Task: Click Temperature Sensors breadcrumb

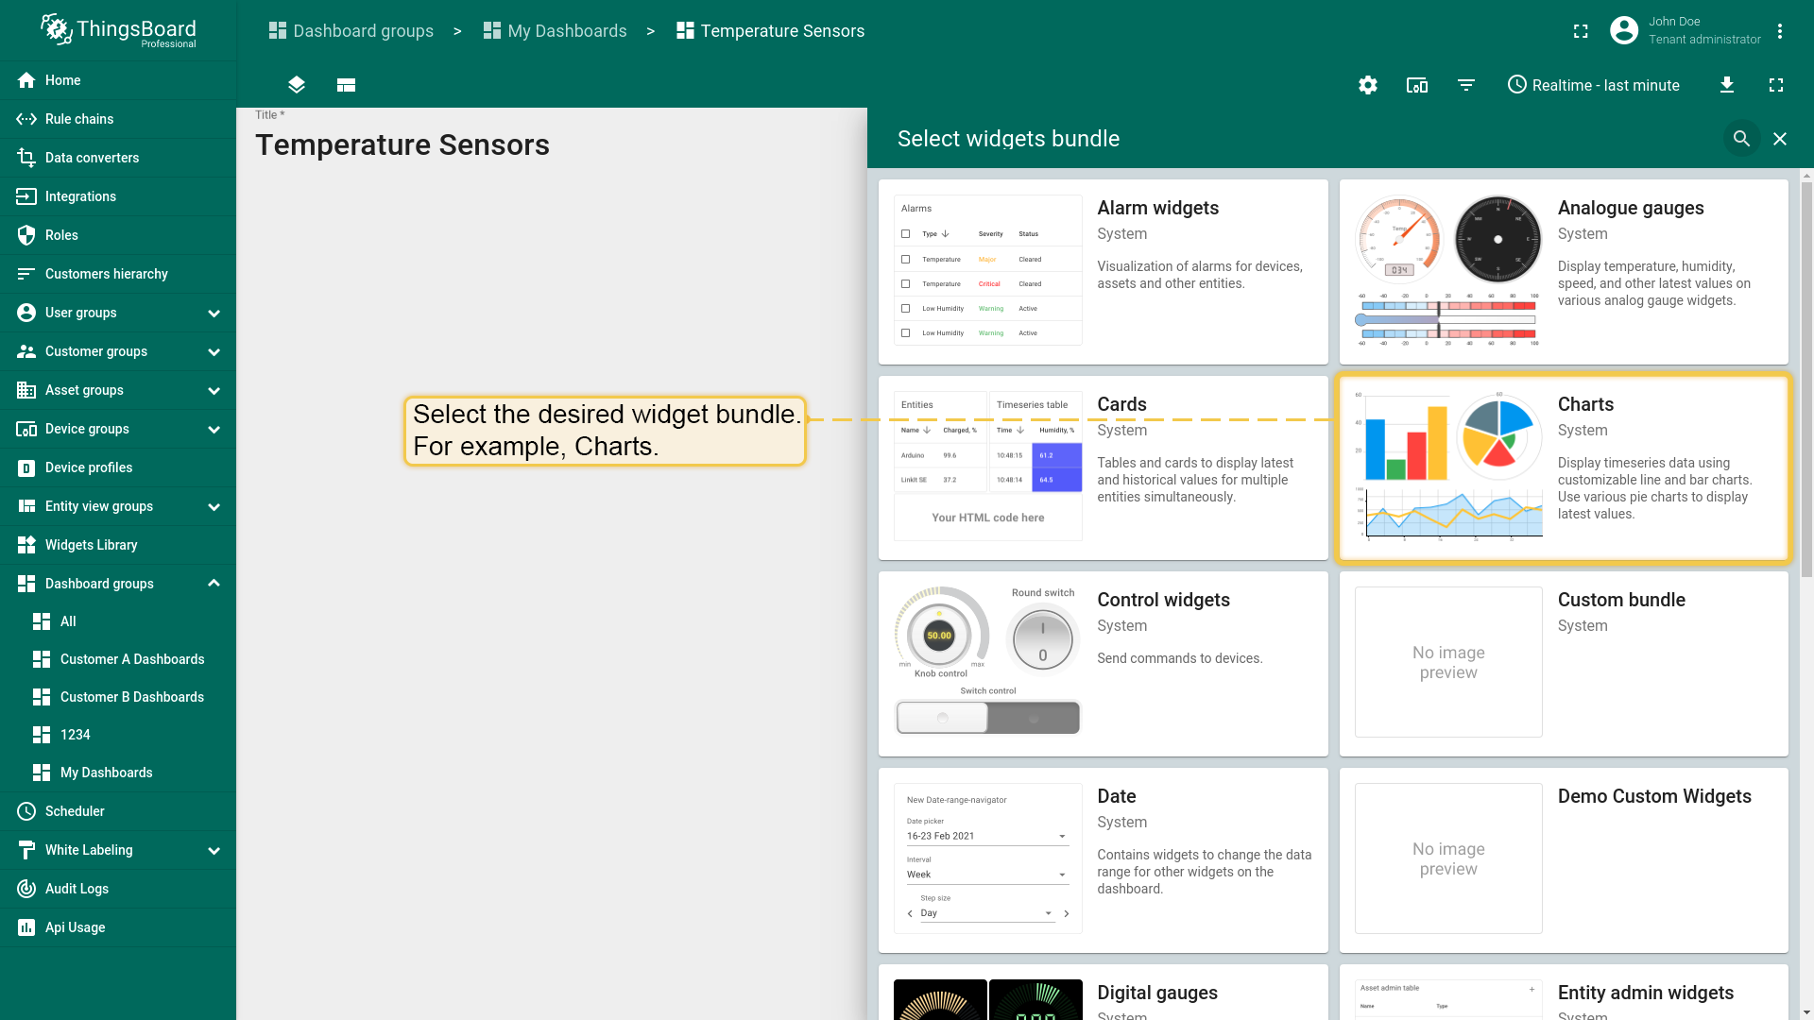Action: 771,31
